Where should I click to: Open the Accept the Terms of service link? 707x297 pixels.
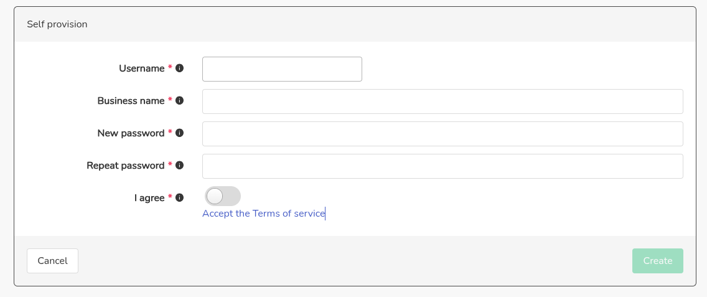pyautogui.click(x=263, y=214)
